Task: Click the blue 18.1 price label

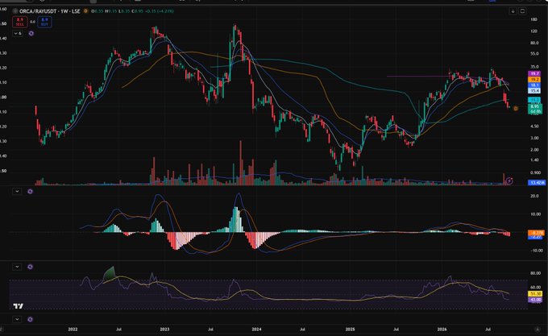Action: pos(535,85)
